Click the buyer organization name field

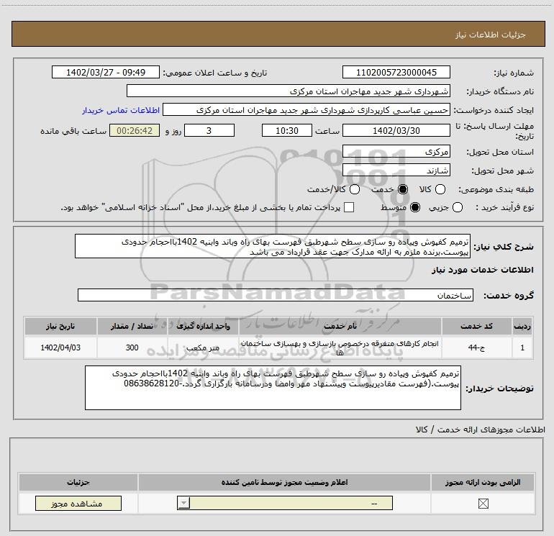[289, 91]
